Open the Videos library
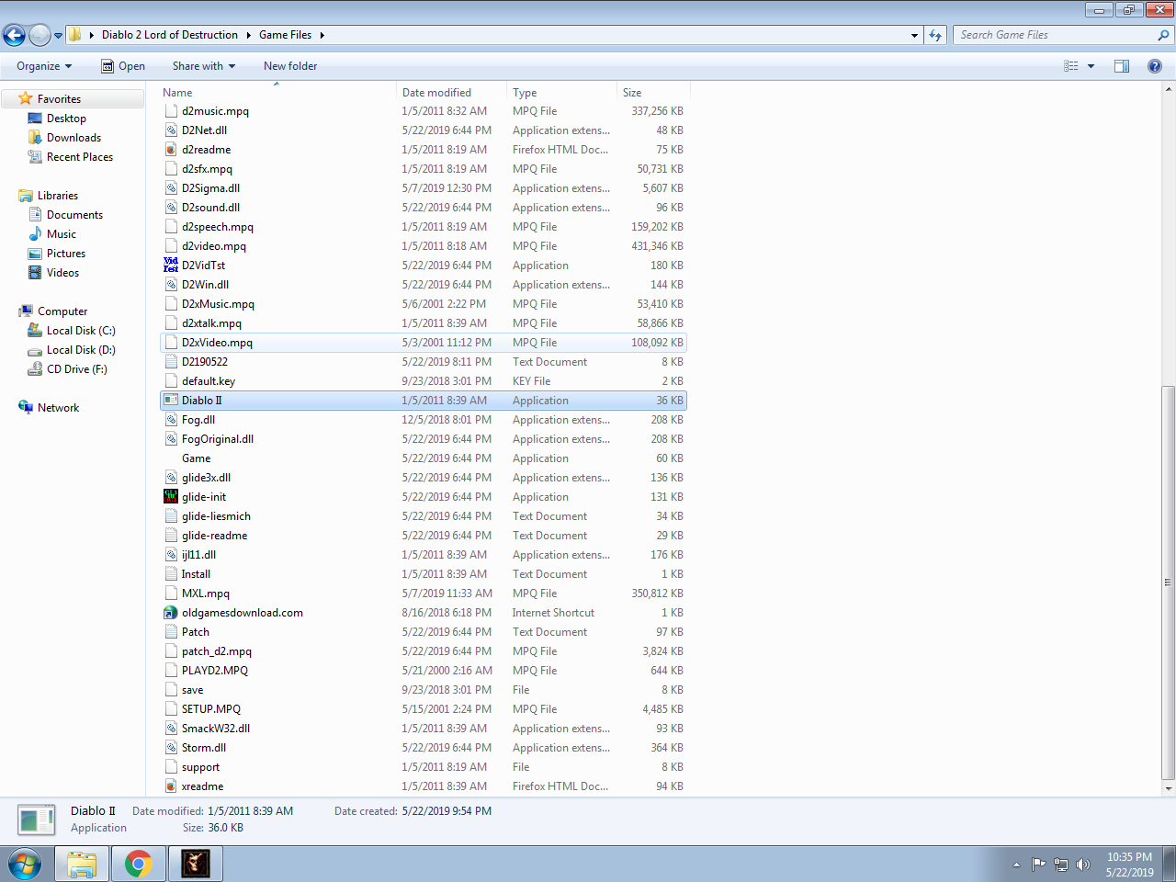Viewport: 1176px width, 882px height. coord(62,273)
